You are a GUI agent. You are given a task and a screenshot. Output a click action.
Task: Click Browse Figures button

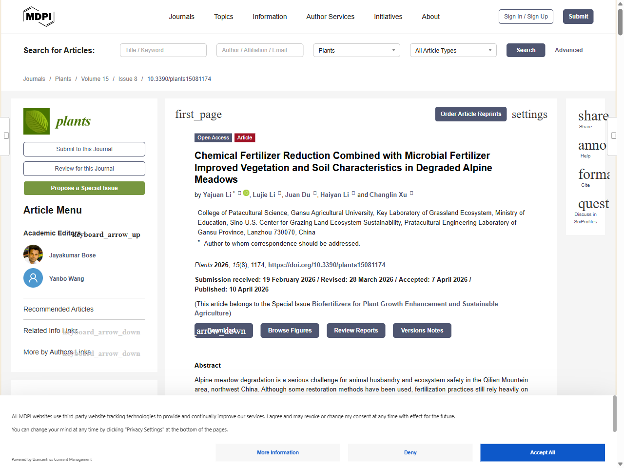click(x=290, y=331)
